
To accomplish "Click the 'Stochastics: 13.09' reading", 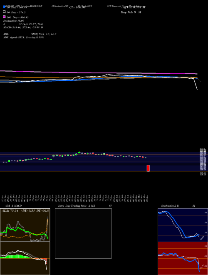I will [x=14, y=21].
